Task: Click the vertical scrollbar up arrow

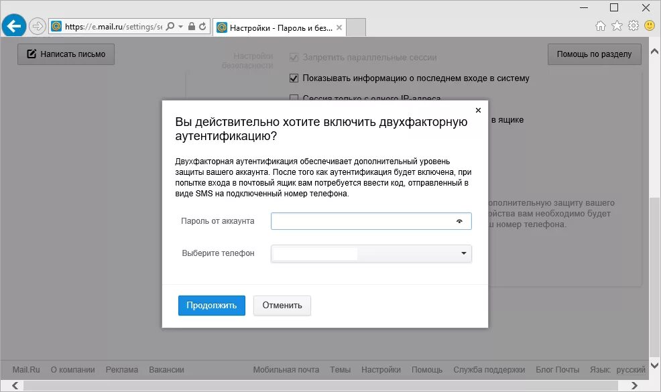Action: [655, 52]
